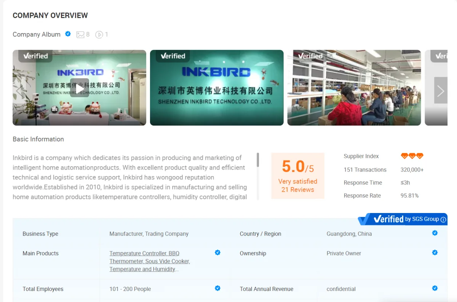This screenshot has width=457, height=302.
Task: Click the 21 Reviews link
Action: 298,190
